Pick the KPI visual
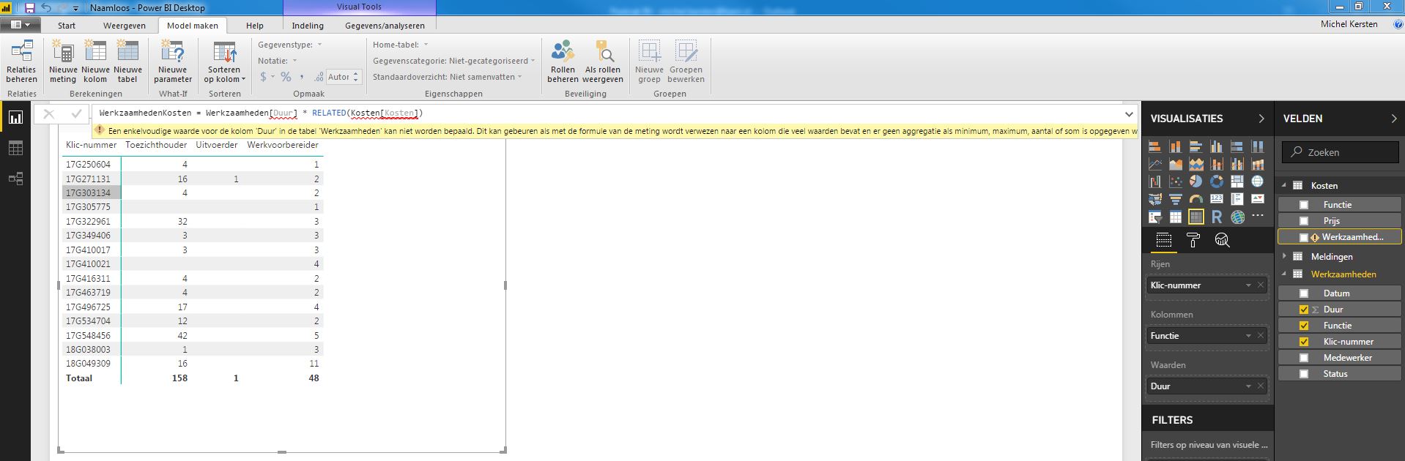 point(1257,198)
